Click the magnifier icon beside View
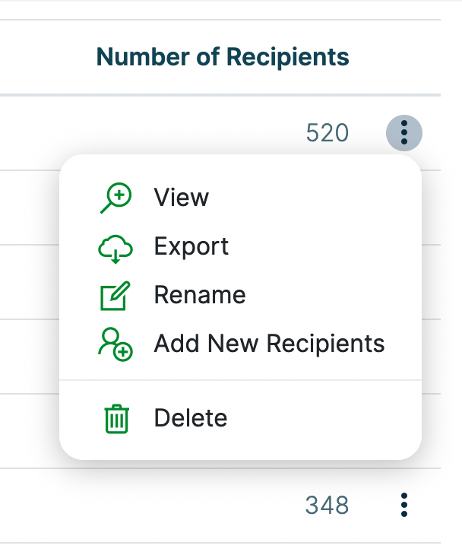 coord(115,198)
